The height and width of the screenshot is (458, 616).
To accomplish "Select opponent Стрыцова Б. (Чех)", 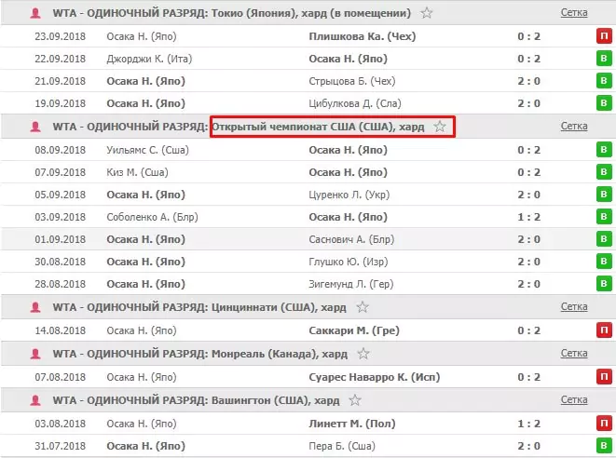I will [352, 81].
